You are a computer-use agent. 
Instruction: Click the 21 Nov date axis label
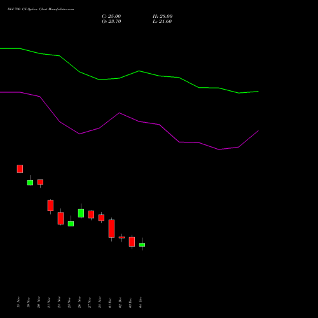click(49, 302)
